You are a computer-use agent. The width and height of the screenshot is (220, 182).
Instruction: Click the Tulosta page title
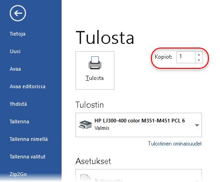click(105, 37)
